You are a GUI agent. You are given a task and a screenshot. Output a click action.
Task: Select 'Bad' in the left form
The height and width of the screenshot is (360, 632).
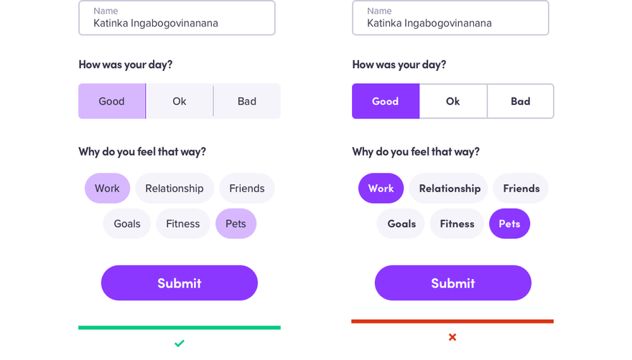[x=247, y=101]
